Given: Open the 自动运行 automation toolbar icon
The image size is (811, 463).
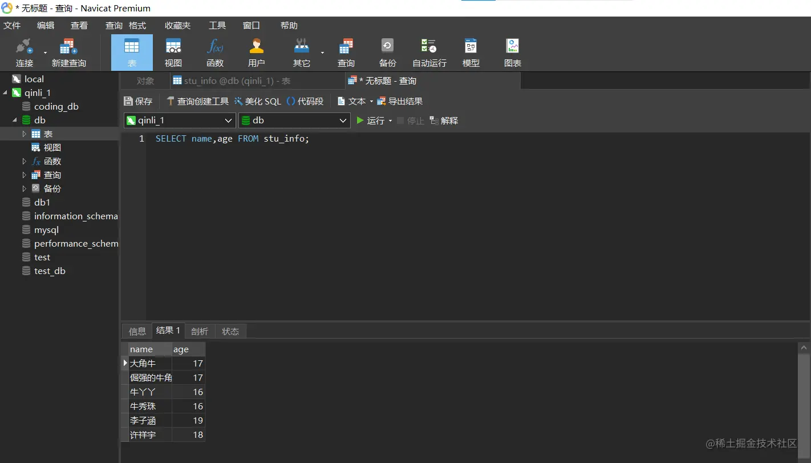Looking at the screenshot, I should (429, 52).
